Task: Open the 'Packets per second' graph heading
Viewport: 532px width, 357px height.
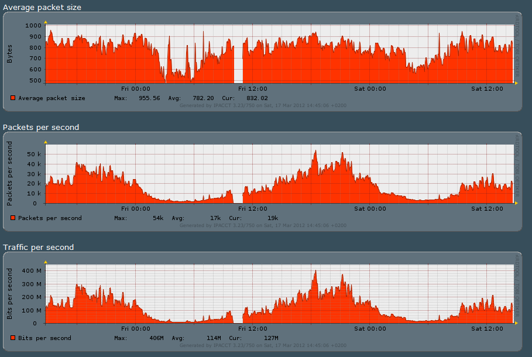Action: click(x=41, y=127)
